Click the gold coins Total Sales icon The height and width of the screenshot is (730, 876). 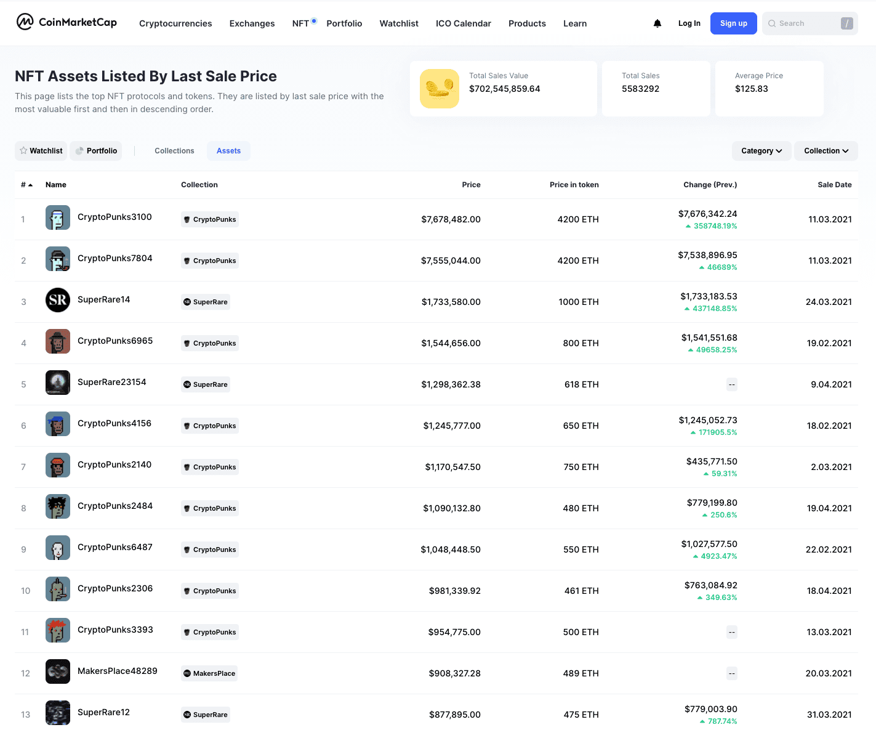click(440, 89)
